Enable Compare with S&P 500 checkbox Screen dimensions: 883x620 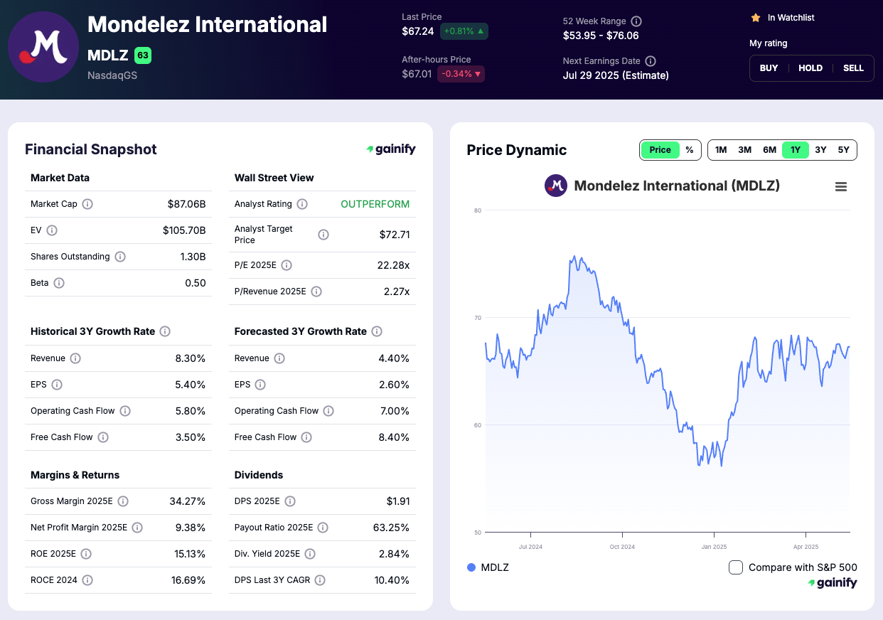click(736, 567)
